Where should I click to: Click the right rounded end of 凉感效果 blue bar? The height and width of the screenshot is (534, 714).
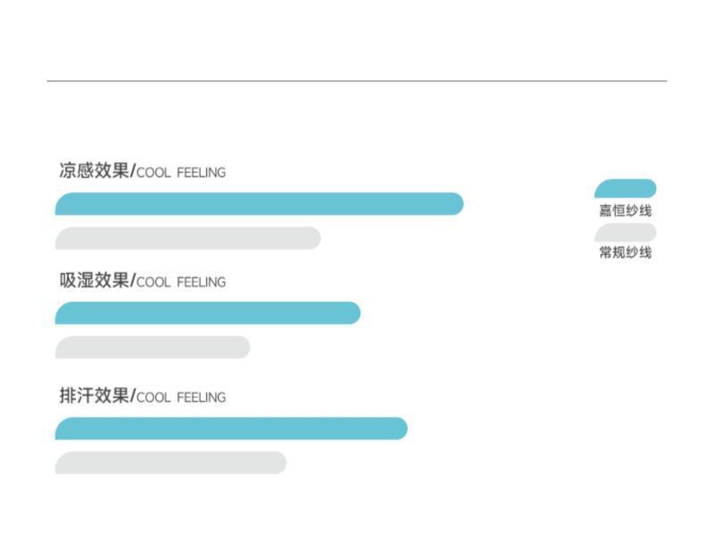coord(456,204)
